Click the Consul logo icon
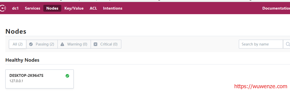Screen dimensions: 290x92 (x=3, y=8)
